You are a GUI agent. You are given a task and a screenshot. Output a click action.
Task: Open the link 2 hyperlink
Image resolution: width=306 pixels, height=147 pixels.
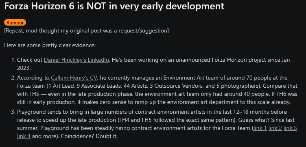click(275, 128)
